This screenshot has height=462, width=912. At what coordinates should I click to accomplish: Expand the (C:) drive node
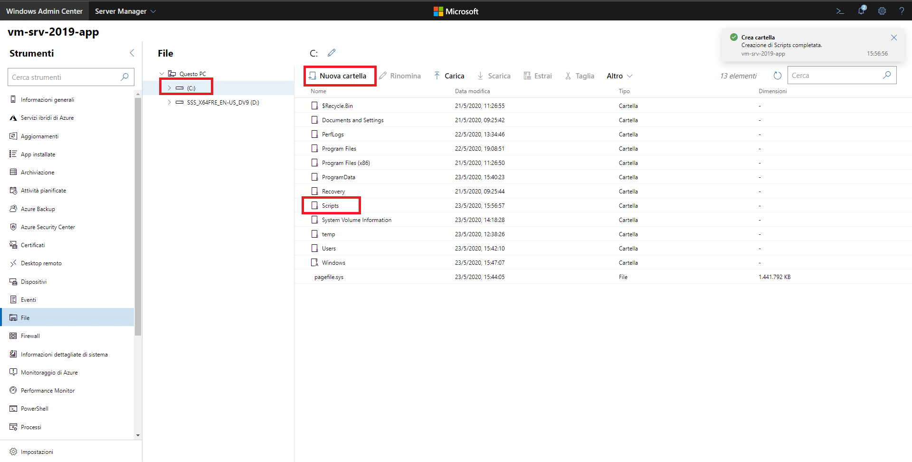(169, 88)
